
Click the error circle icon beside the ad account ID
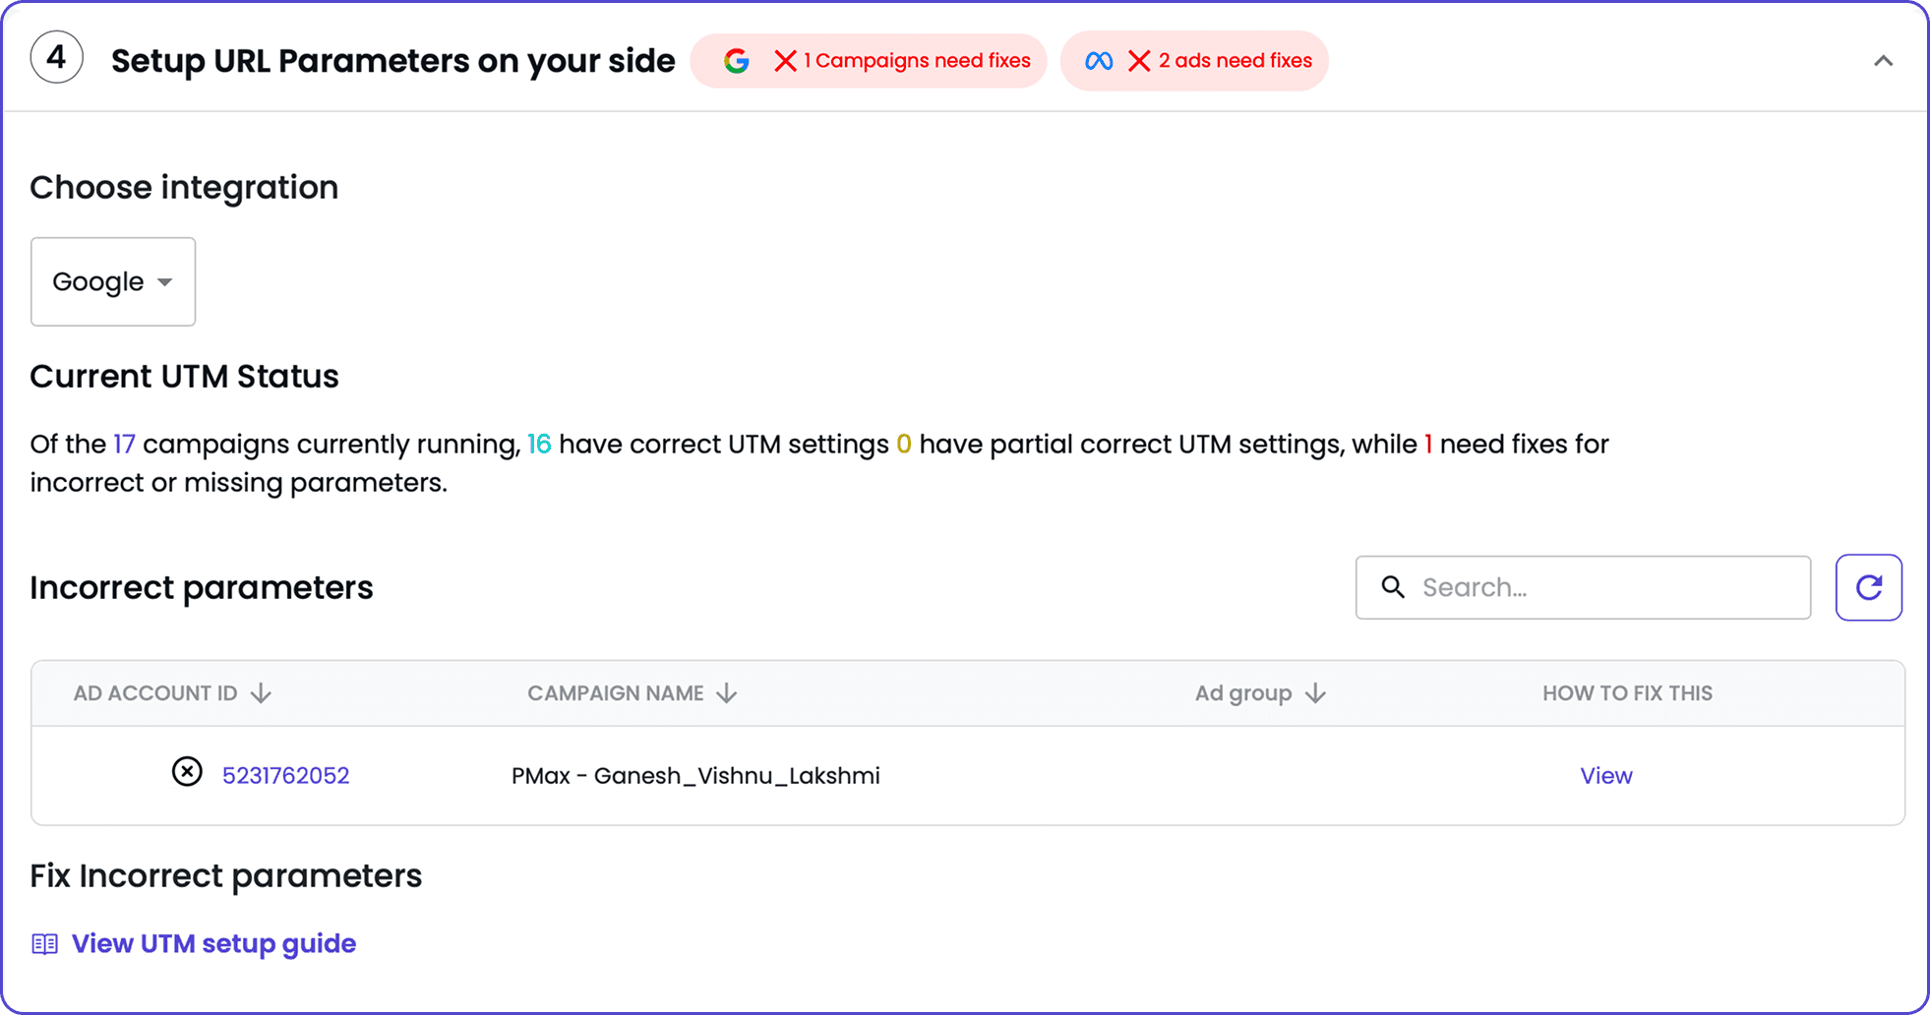tap(187, 773)
